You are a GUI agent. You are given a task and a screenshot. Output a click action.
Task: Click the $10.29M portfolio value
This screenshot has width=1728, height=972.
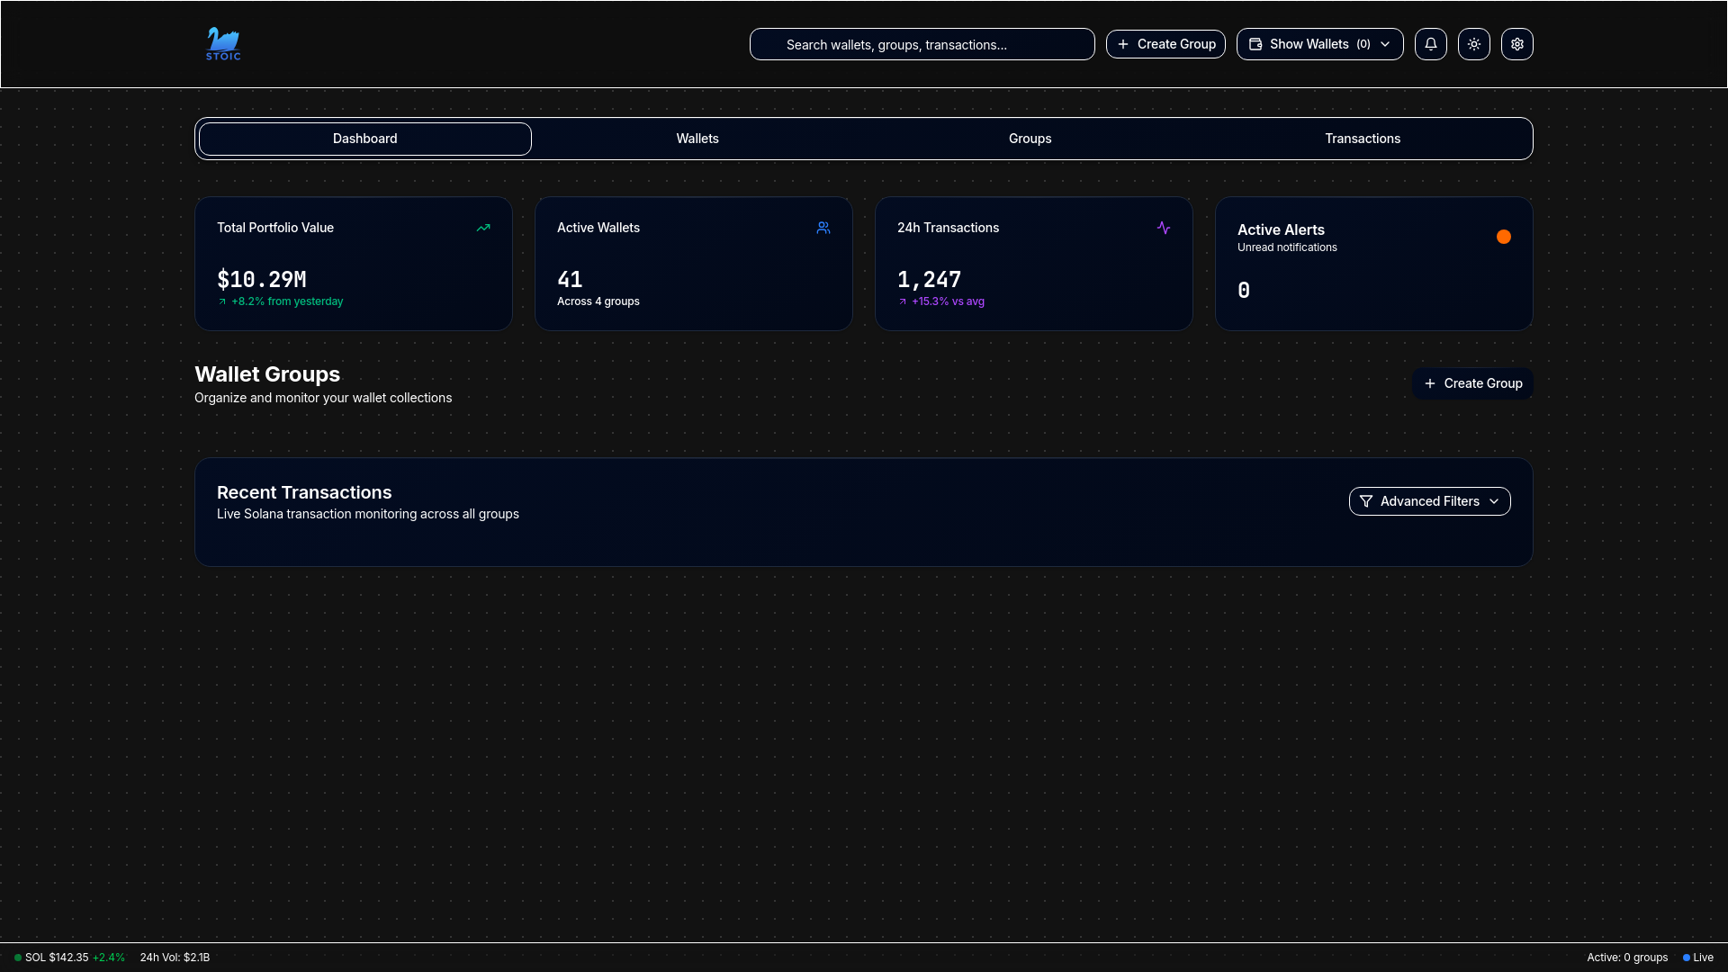262,279
